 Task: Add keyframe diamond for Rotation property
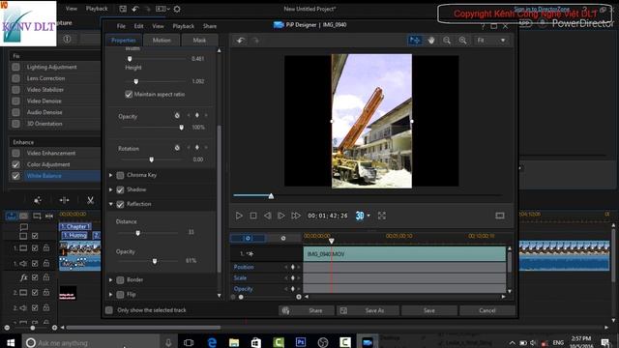197,147
